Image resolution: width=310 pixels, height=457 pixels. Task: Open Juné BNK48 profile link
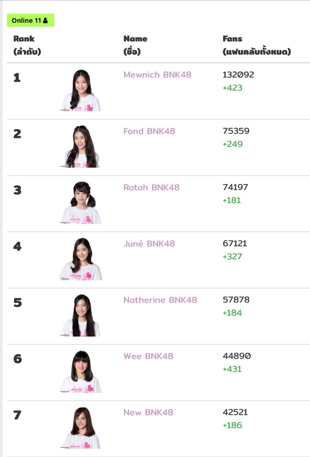[x=149, y=244]
